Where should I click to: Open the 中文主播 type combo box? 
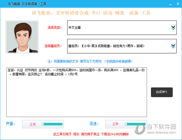pyautogui.click(x=122, y=28)
